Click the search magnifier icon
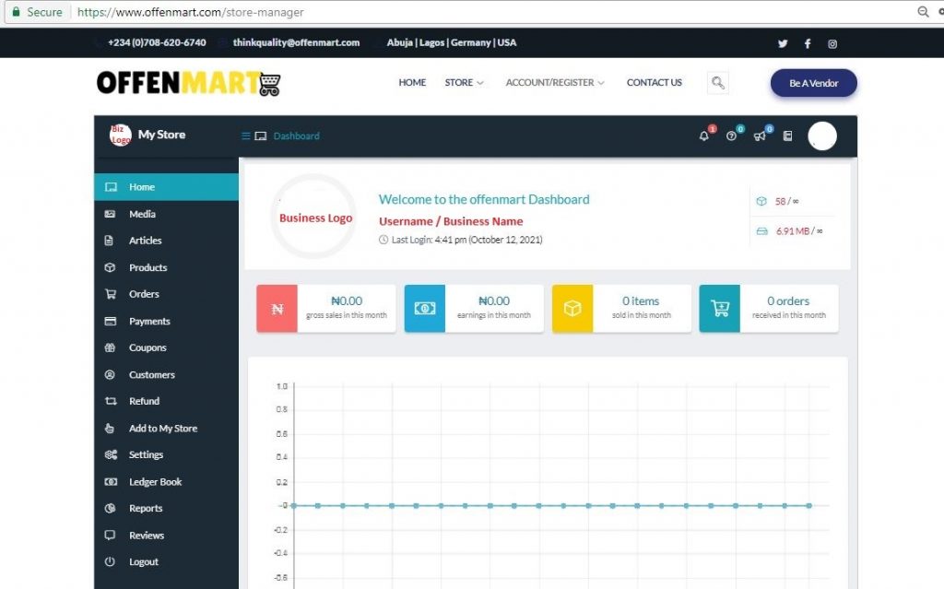 pyautogui.click(x=718, y=83)
